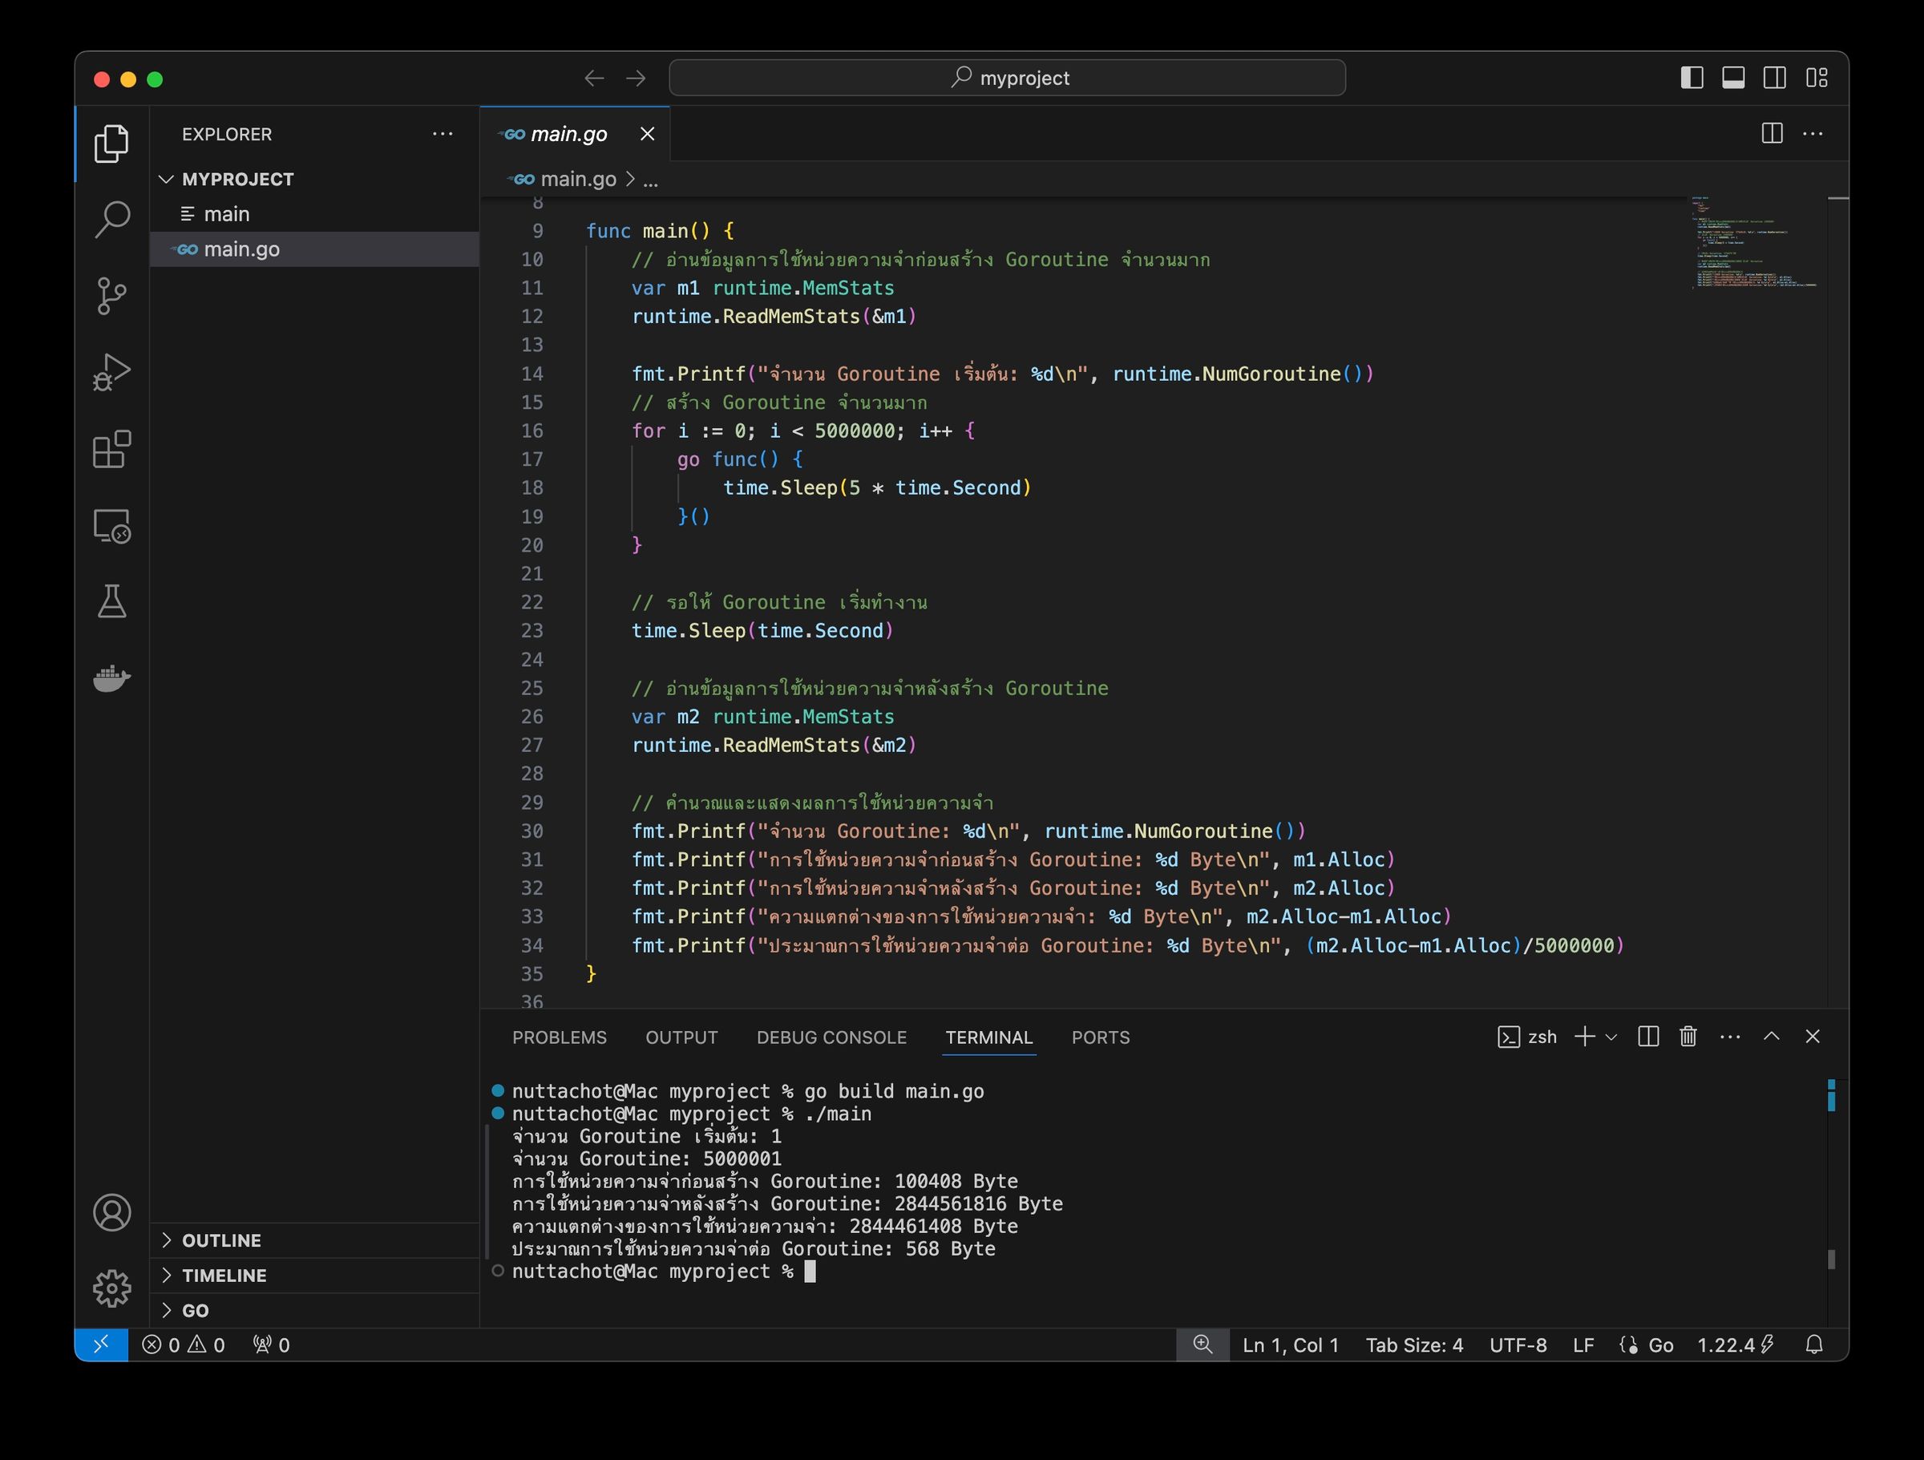The width and height of the screenshot is (1924, 1460).
Task: Switch to the PROBLEMS tab
Action: (560, 1037)
